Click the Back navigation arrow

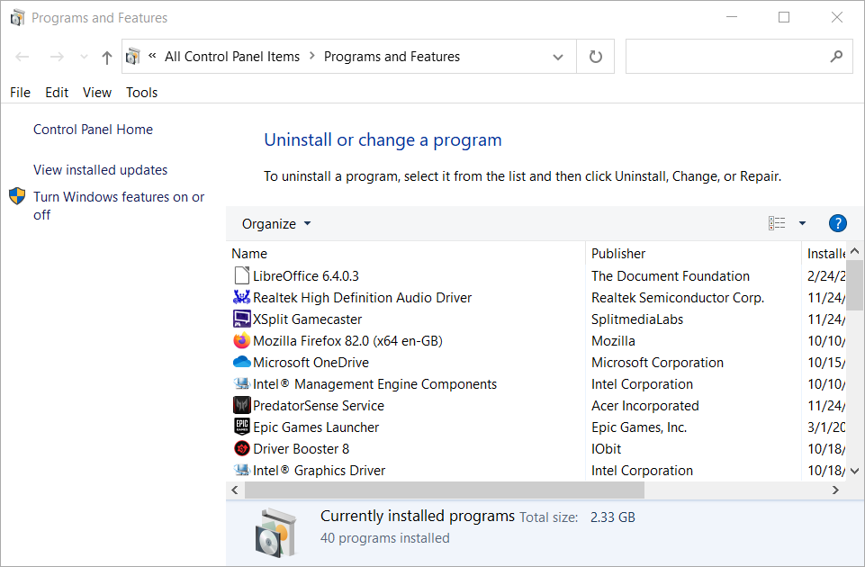coord(23,57)
